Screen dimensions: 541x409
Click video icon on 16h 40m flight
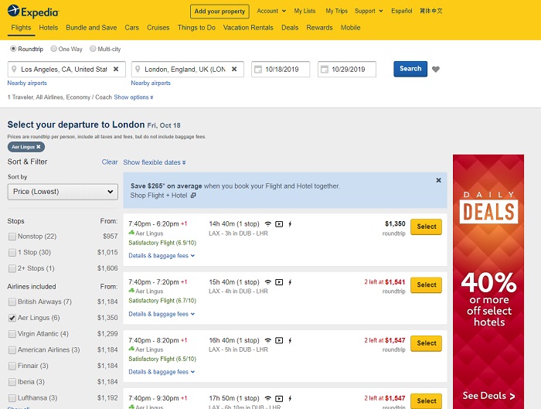click(279, 341)
